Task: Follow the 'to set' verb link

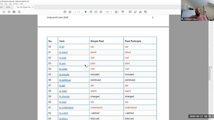Action: (62, 86)
